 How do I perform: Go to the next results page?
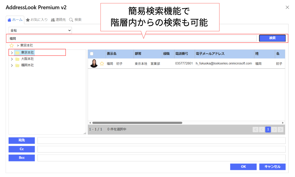click(274, 129)
